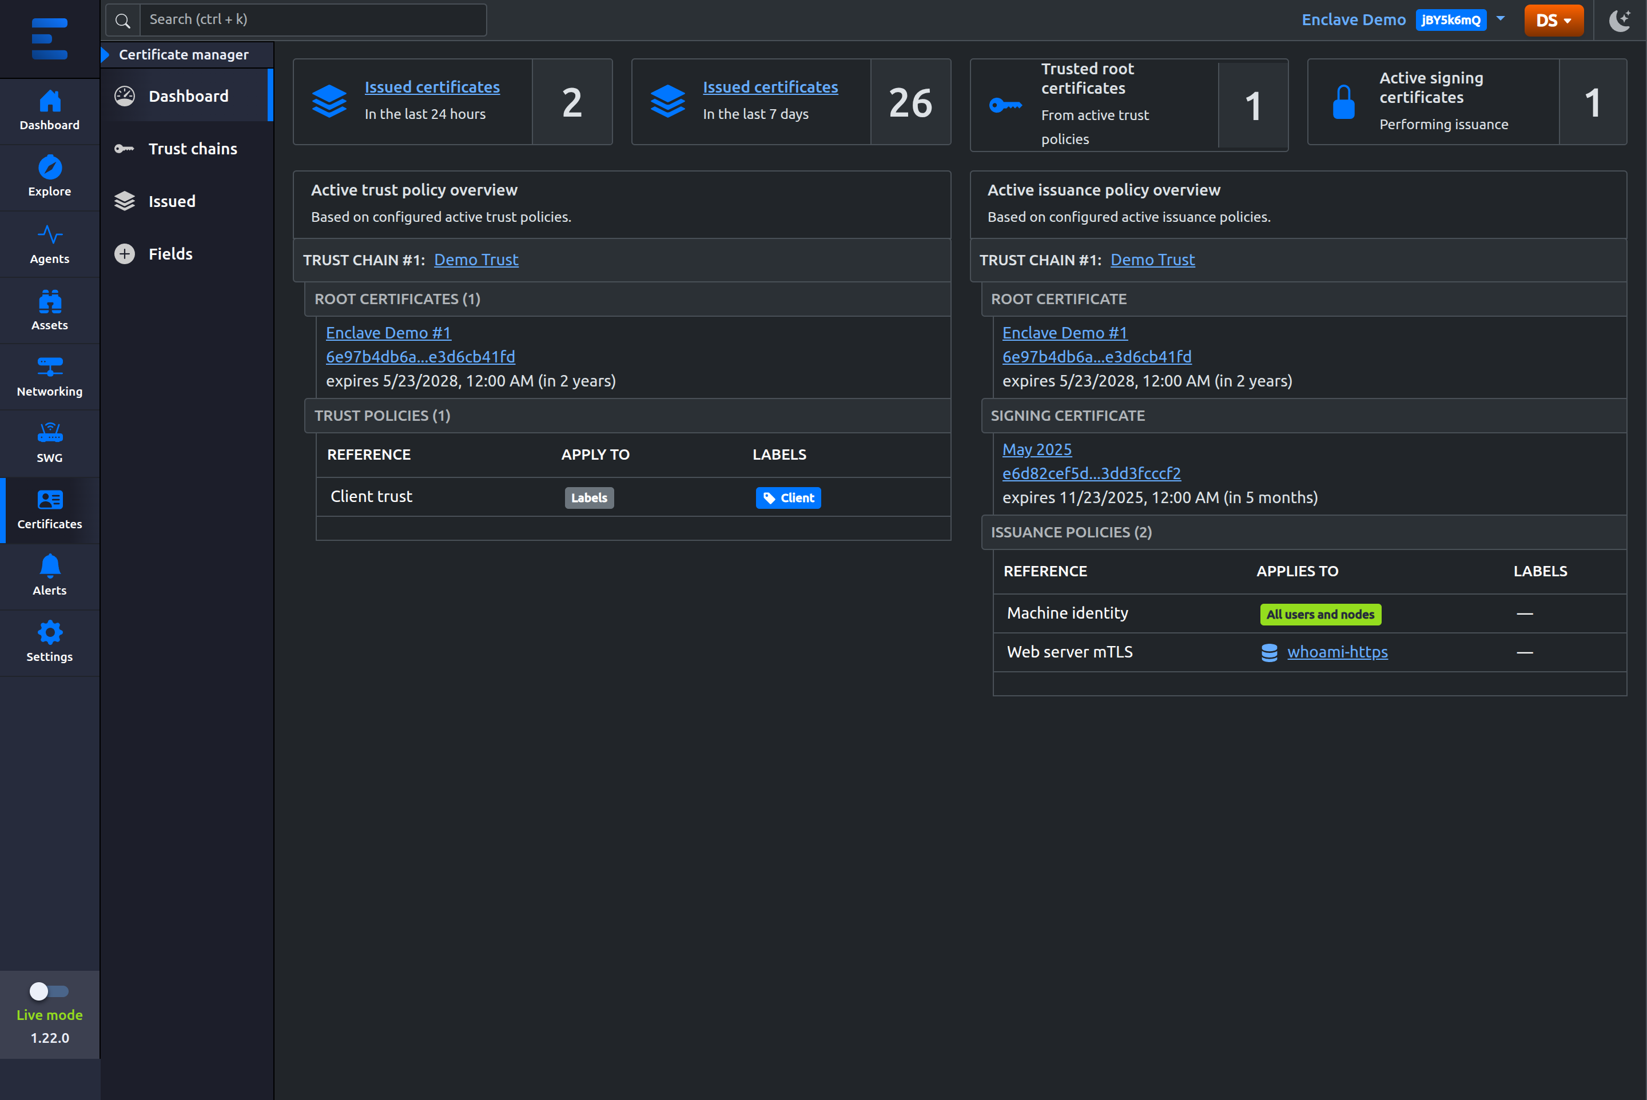The image size is (1647, 1100).
Task: Click the Client label tag
Action: [788, 497]
